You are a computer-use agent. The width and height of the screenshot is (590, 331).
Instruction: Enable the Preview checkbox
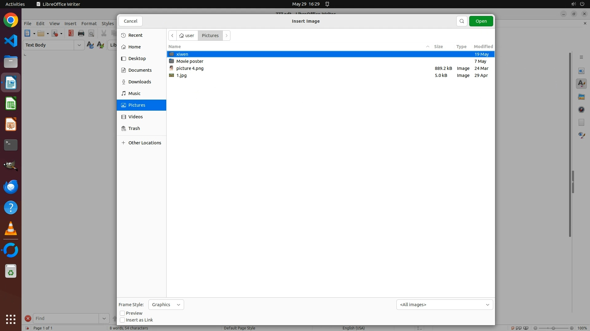tap(122, 313)
